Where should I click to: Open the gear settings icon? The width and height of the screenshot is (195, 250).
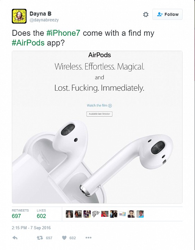click(145, 15)
